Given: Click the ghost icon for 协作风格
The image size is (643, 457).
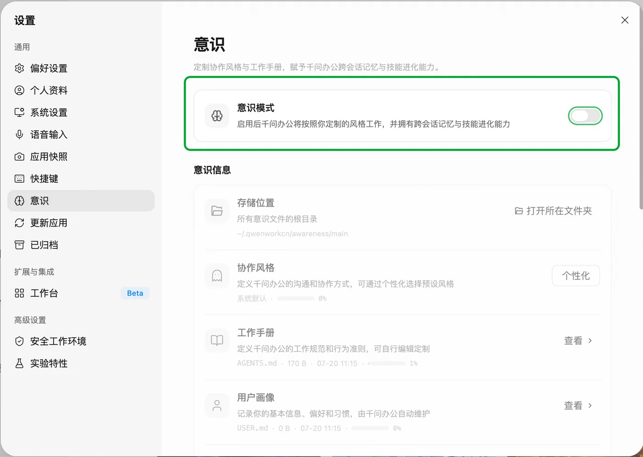Looking at the screenshot, I should coord(217,276).
